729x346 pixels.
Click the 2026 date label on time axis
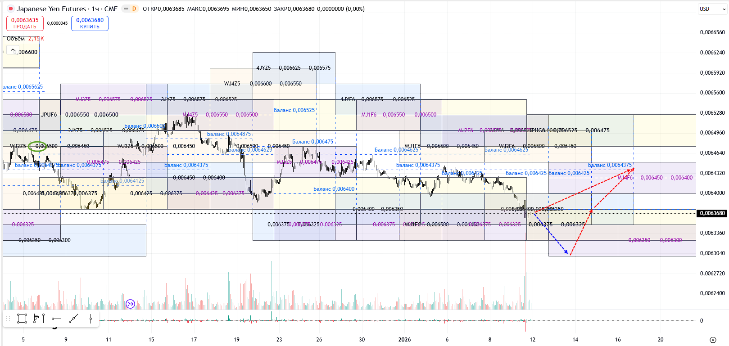pyautogui.click(x=404, y=340)
